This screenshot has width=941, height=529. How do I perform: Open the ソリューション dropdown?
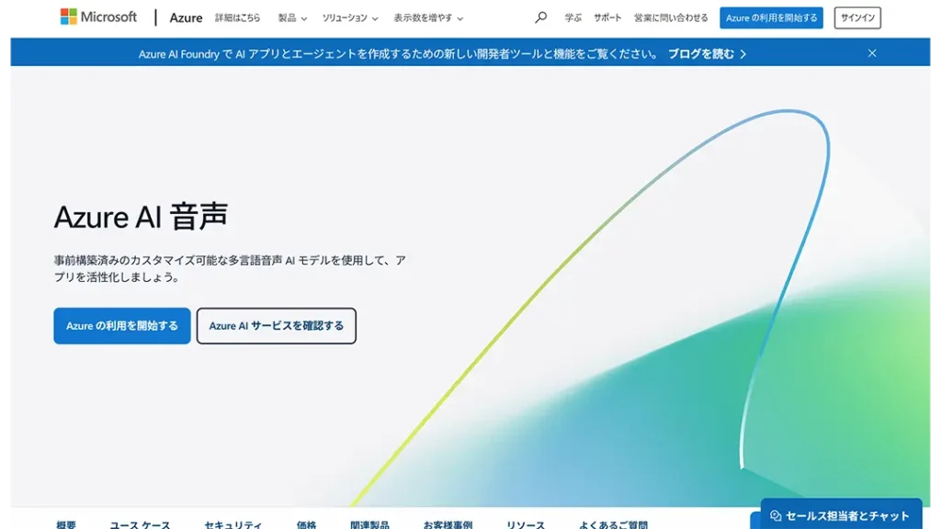point(349,17)
